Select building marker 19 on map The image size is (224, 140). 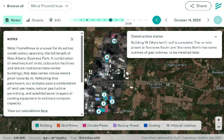(x=114, y=41)
